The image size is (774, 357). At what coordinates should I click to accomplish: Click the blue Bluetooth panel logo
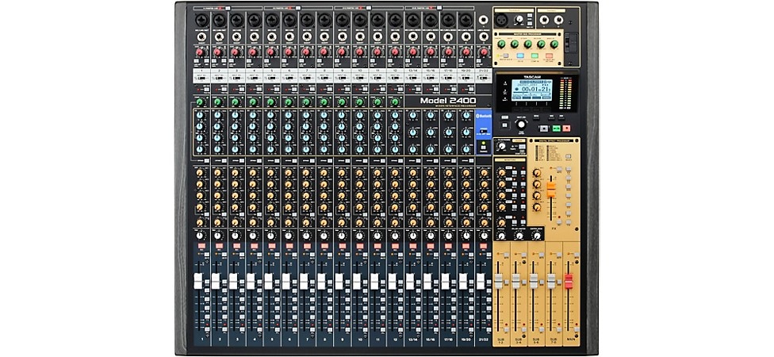[x=483, y=116]
